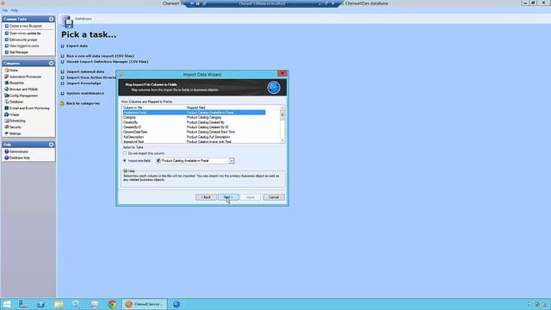The width and height of the screenshot is (551, 310).
Task: Open File Explorer folder in taskbar
Action: click(59, 304)
